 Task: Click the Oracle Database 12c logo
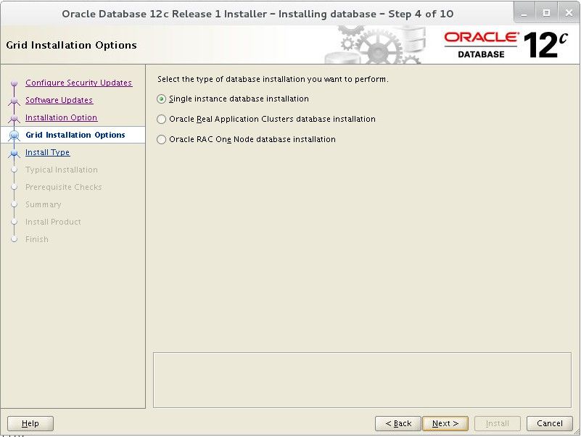[x=506, y=45]
